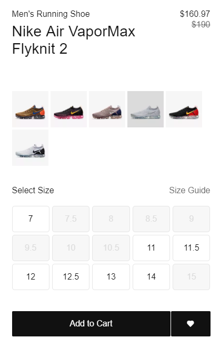Image resolution: width=220 pixels, height=348 pixels.
Task: Click the disabled size 10 option
Action: pos(71,248)
